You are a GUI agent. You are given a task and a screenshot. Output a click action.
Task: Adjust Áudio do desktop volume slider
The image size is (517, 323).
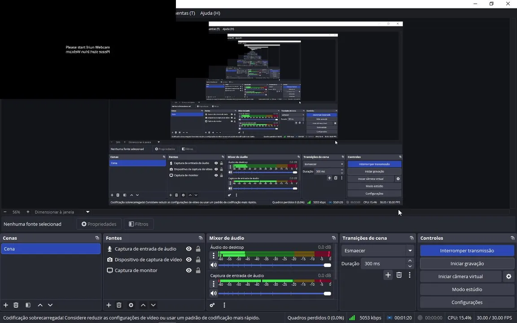[x=275, y=265]
